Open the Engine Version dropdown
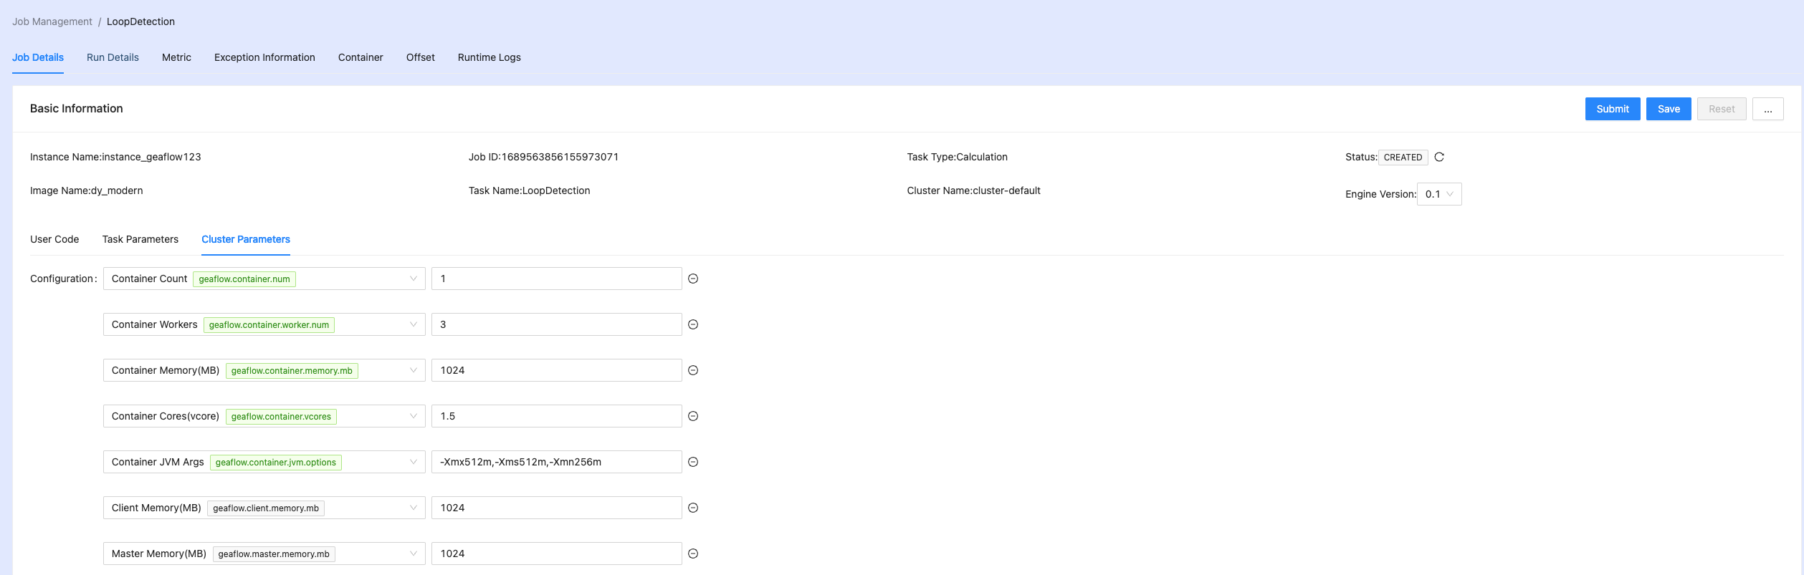 (x=1439, y=194)
